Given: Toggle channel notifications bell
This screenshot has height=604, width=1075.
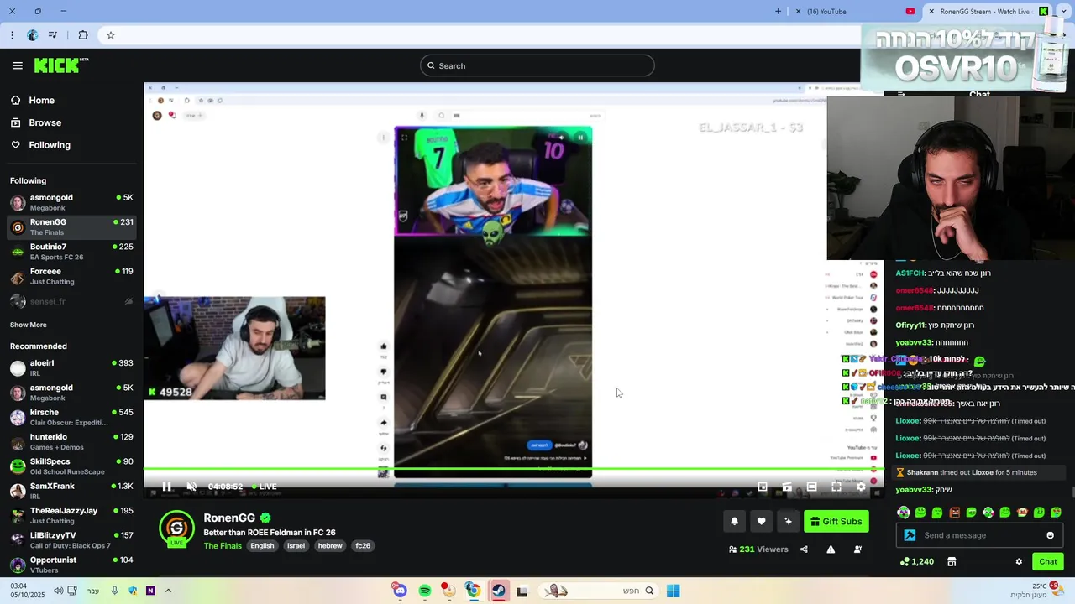Looking at the screenshot, I should click(734, 522).
